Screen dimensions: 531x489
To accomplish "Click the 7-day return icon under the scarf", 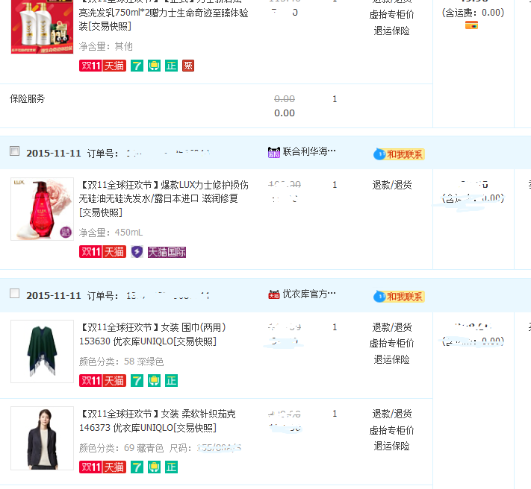I will (x=137, y=380).
